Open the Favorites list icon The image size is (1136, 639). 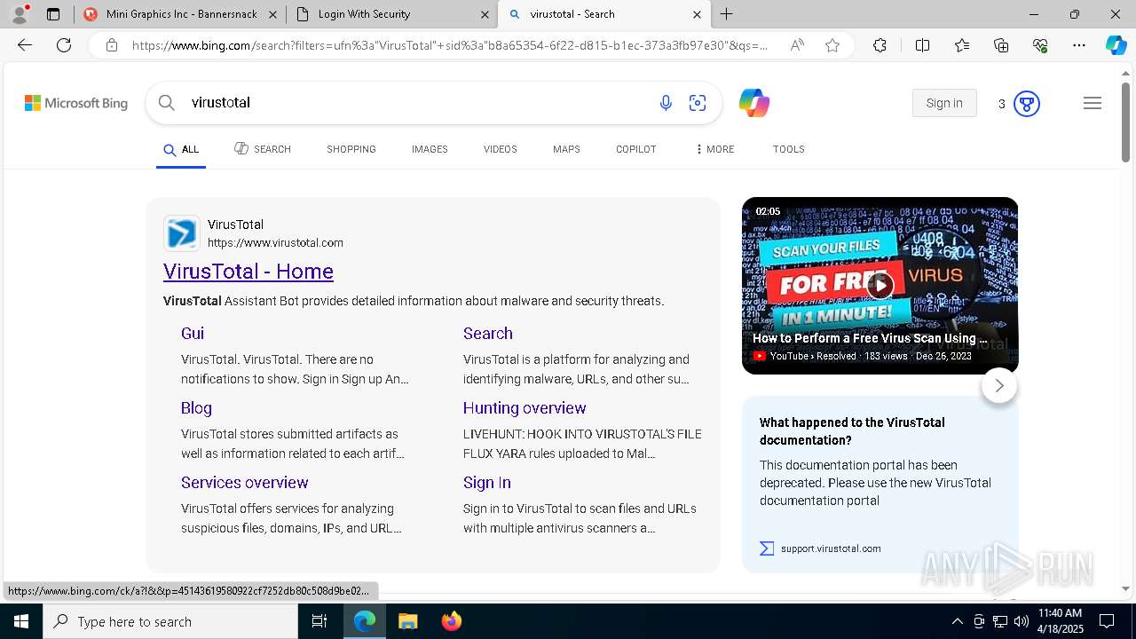point(962,45)
